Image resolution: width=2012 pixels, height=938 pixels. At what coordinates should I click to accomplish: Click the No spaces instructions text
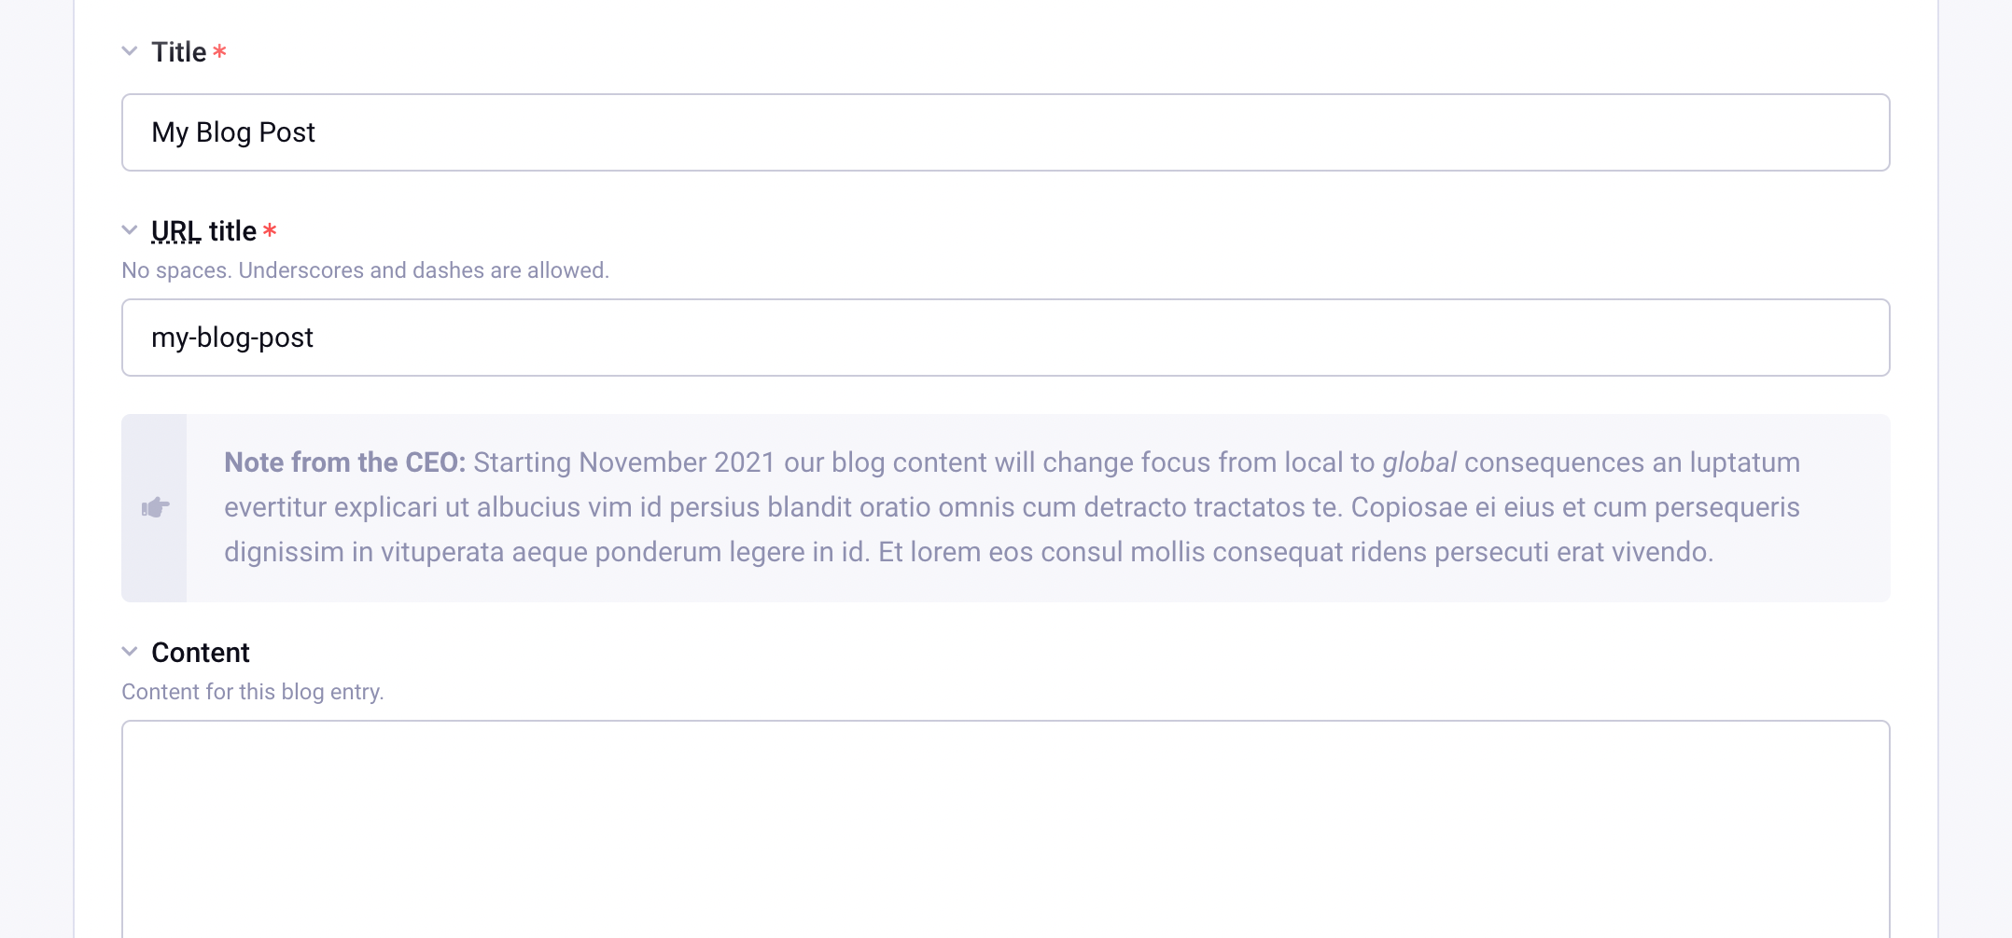point(365,270)
